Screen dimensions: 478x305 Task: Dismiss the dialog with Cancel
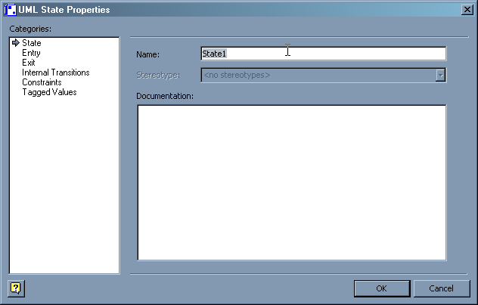tap(441, 288)
